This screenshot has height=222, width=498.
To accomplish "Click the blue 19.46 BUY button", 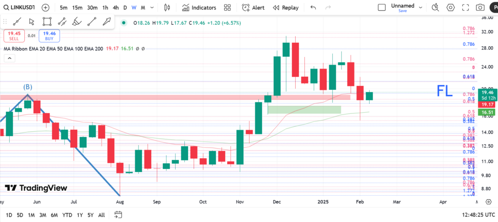I will [50, 35].
